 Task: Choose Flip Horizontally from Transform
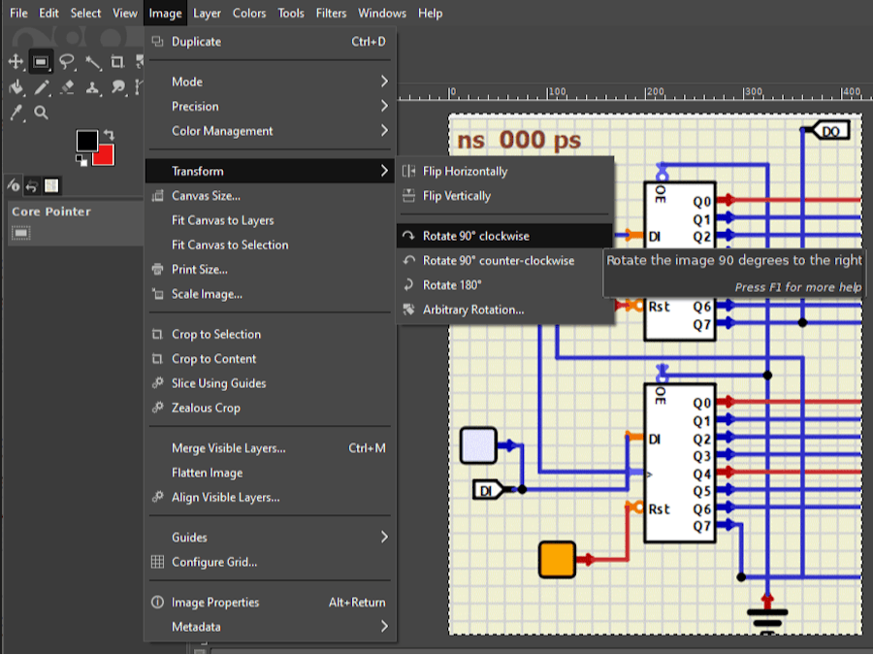tap(465, 172)
